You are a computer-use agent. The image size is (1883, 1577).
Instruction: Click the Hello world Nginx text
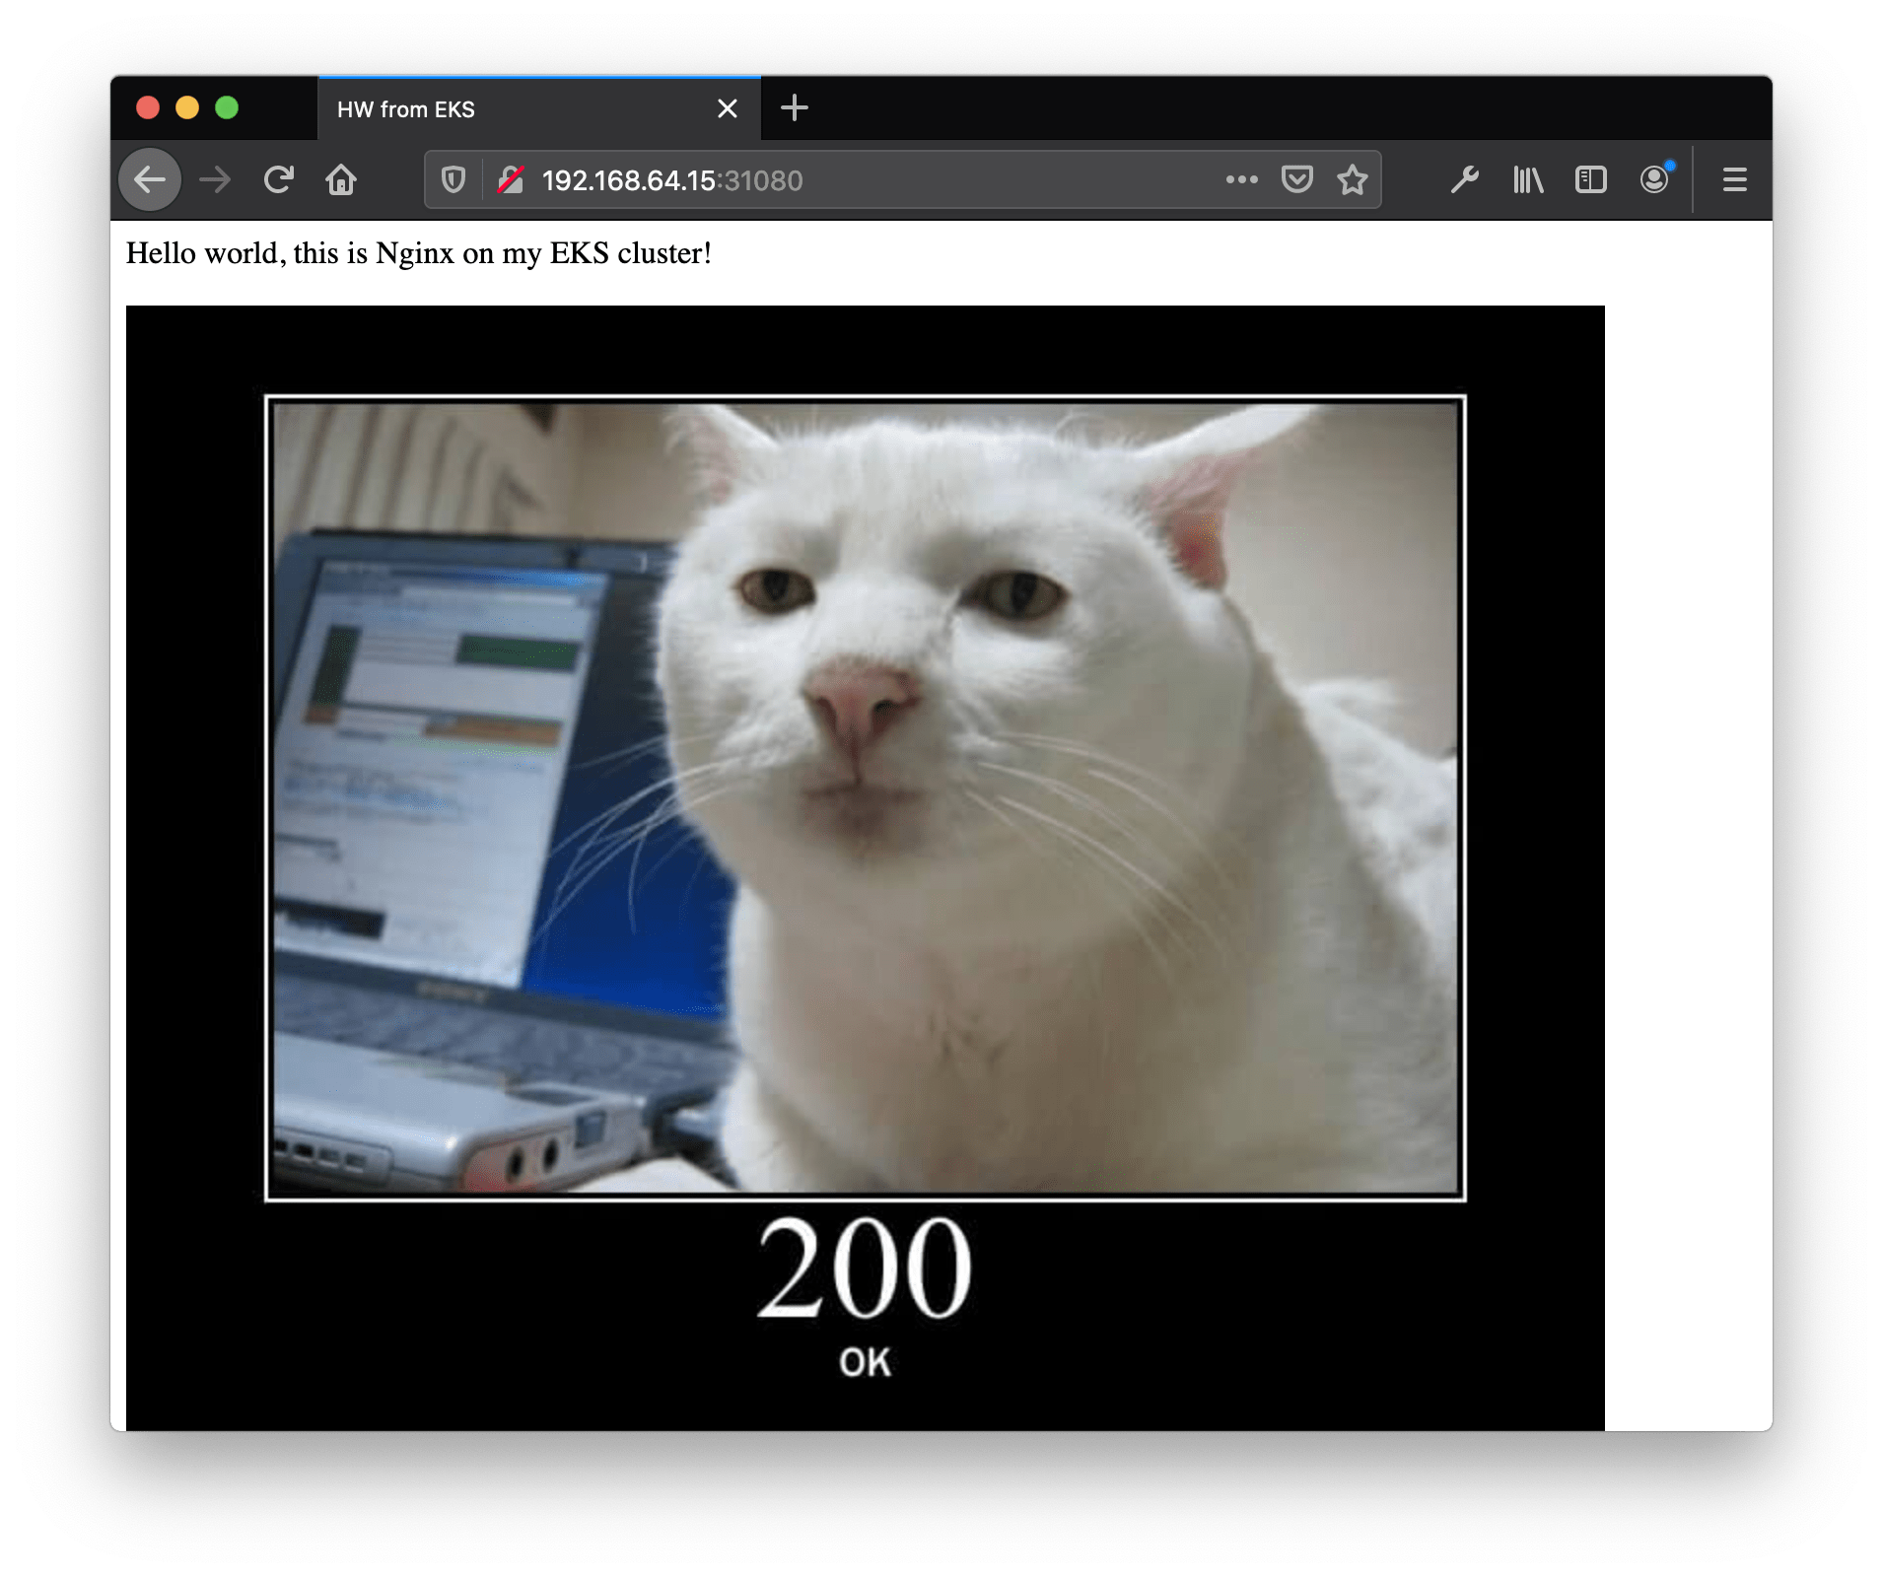418,253
